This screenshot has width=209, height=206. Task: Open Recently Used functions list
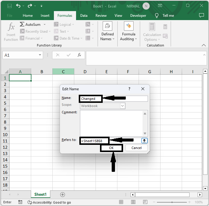pos(35,31)
